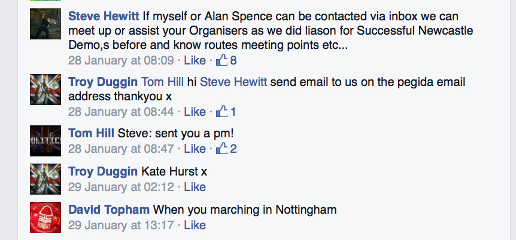
Task: Click tagged Tom Hill mention in Troy's comment
Action: 162,82
